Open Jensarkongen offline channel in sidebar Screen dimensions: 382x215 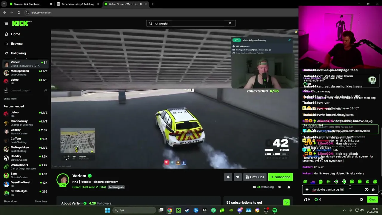pyautogui.click(x=26, y=90)
